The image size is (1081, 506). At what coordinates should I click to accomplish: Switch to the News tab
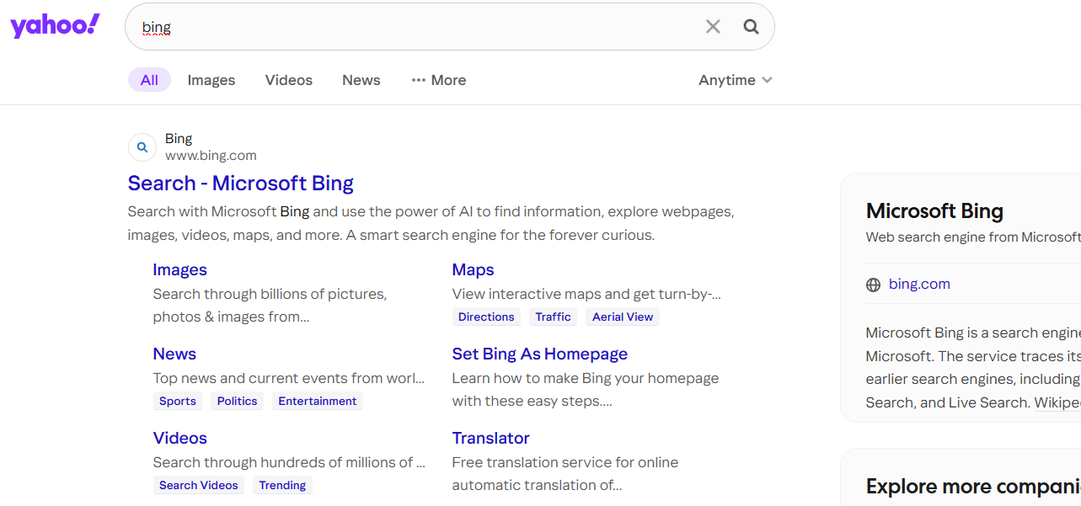point(361,80)
